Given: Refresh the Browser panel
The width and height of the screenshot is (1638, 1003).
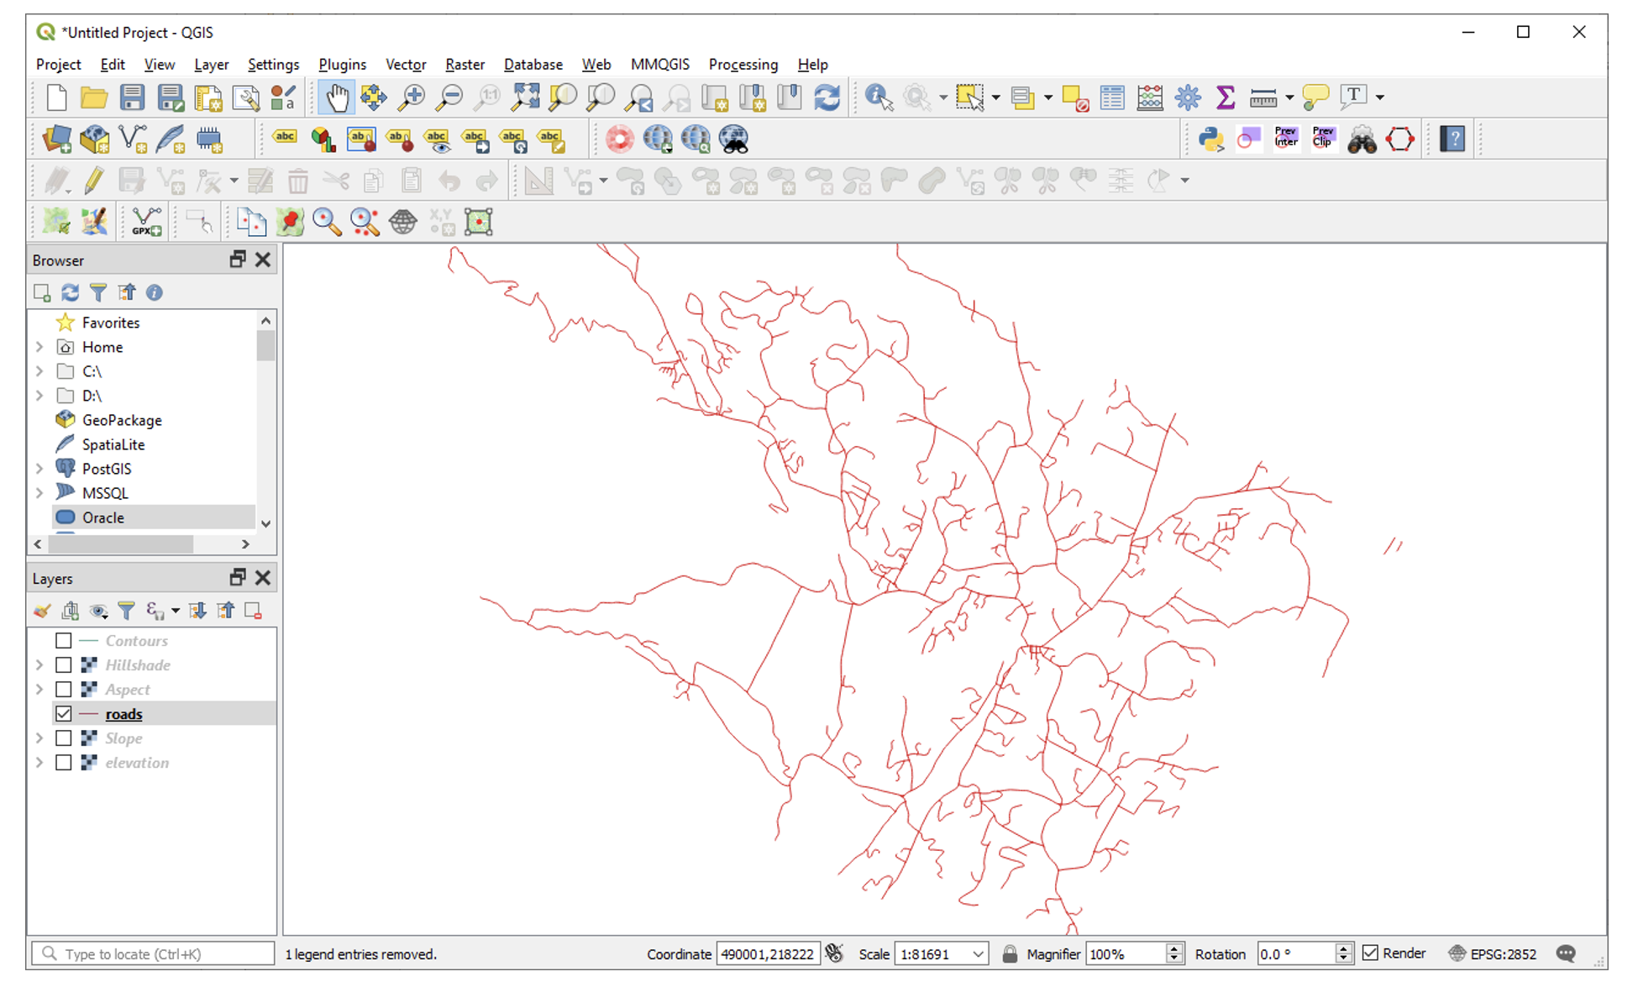Looking at the screenshot, I should [71, 292].
